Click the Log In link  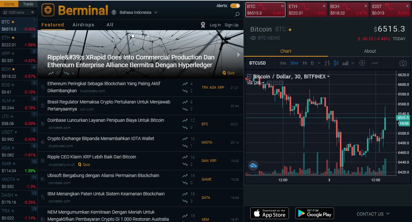coord(215,25)
